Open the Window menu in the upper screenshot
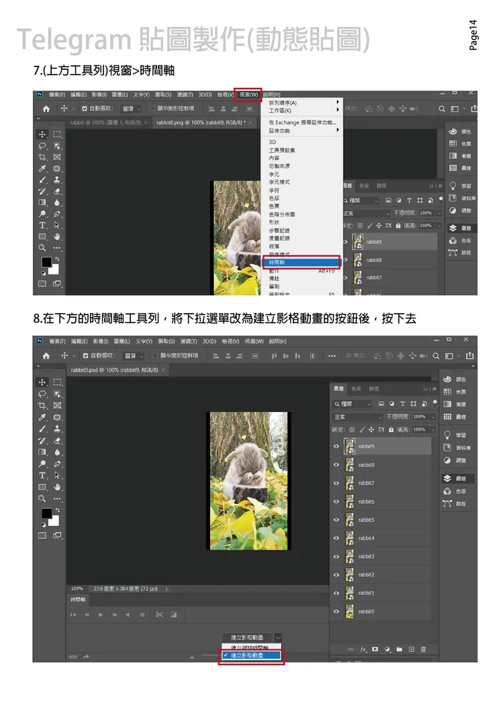 (248, 95)
